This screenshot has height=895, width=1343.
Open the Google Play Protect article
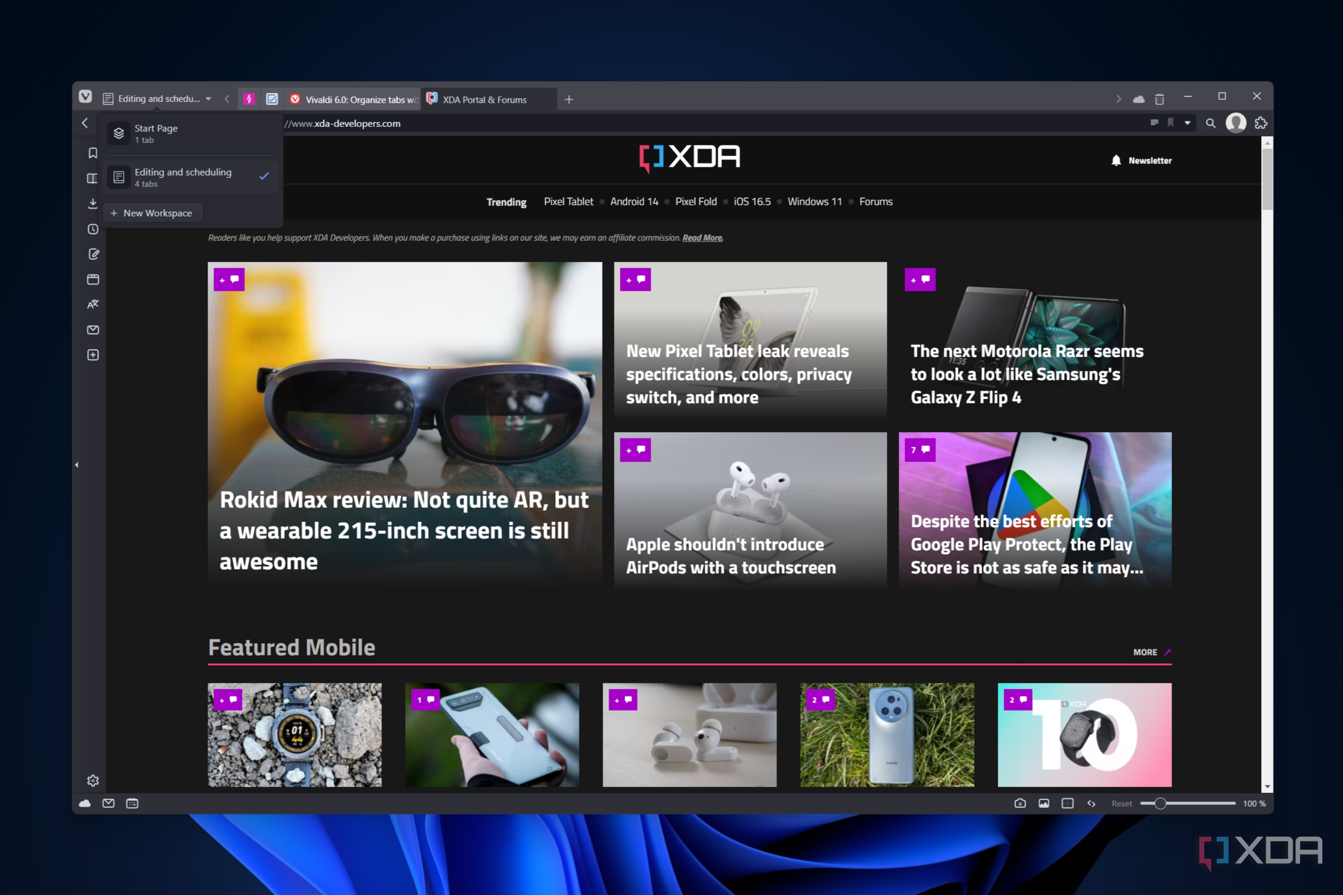(x=1035, y=510)
